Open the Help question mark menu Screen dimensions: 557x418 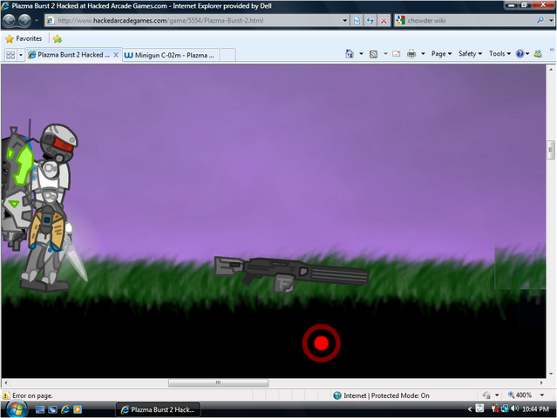[x=522, y=54]
